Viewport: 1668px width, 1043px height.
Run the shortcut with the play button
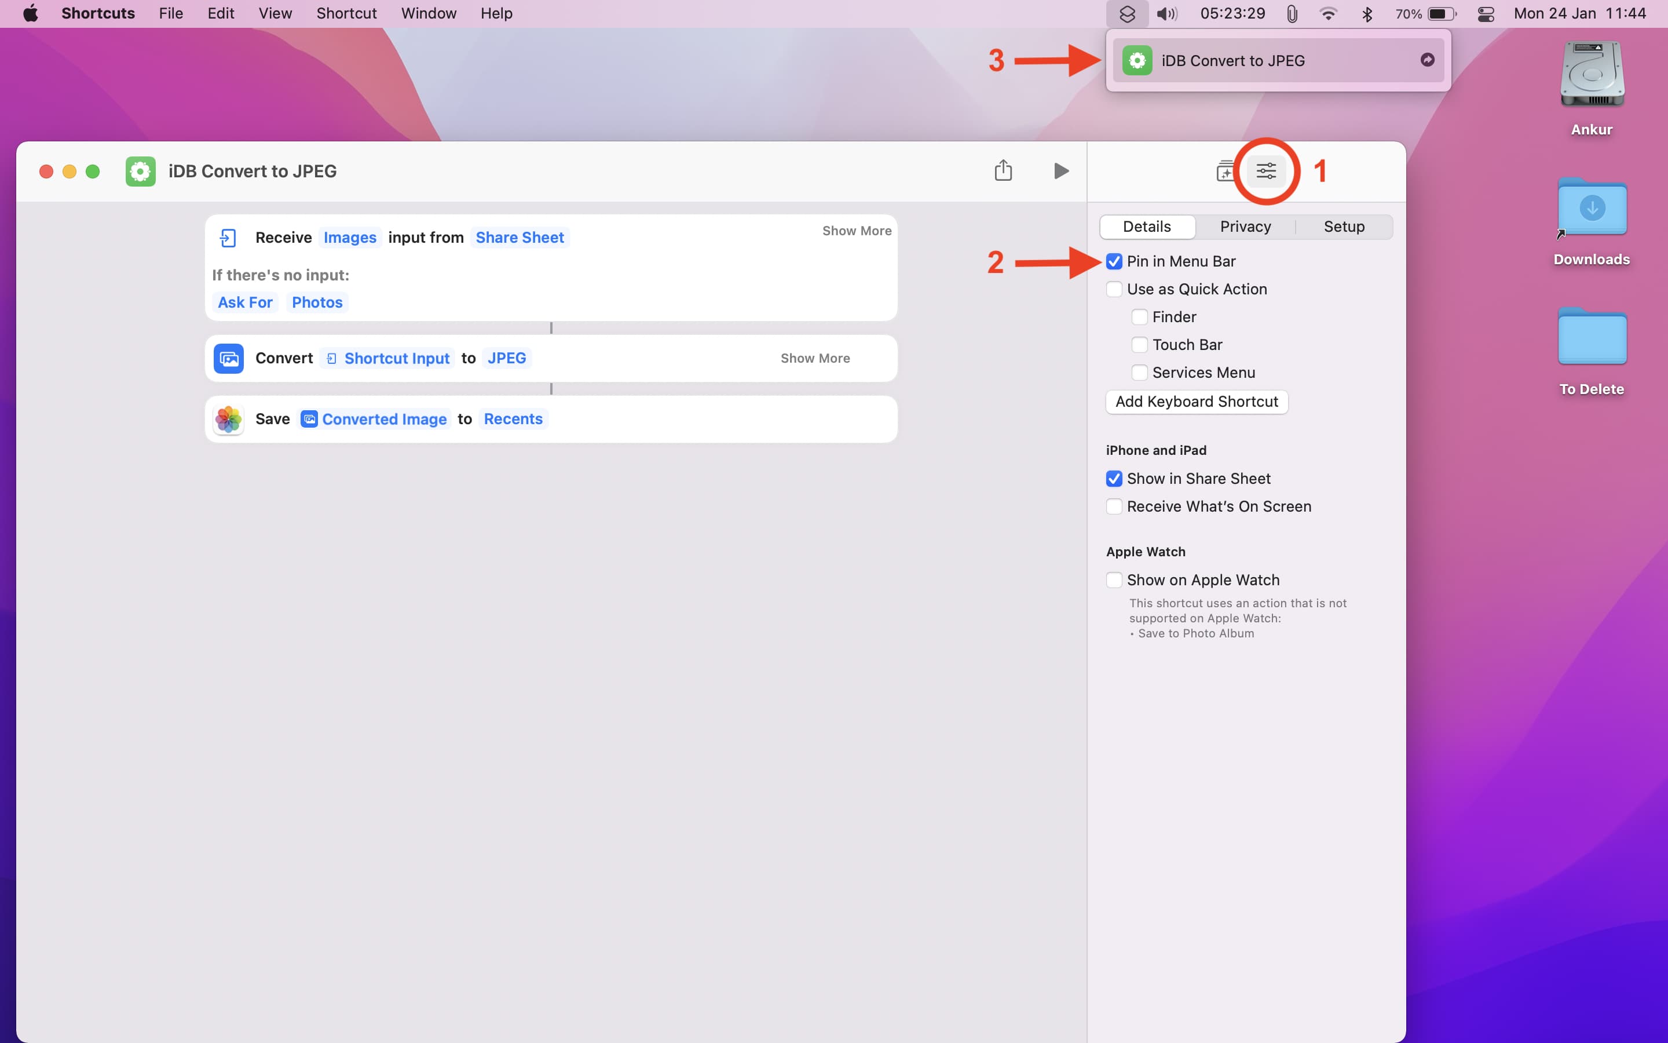pos(1061,171)
